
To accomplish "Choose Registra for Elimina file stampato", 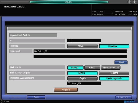I will pos(114,73).
